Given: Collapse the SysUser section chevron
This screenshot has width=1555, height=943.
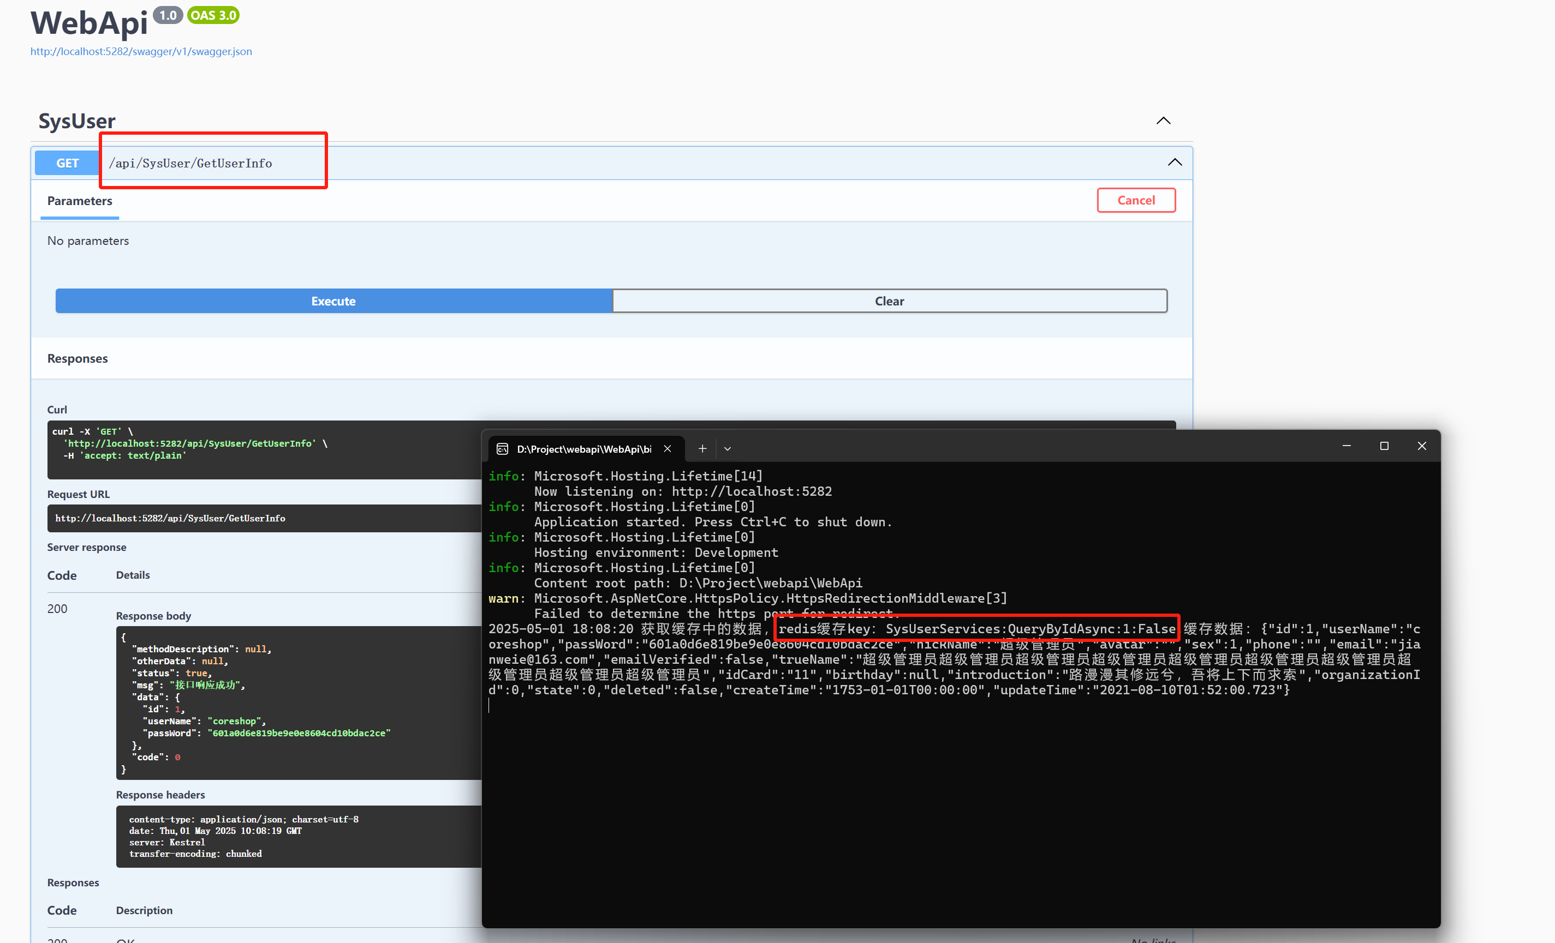Looking at the screenshot, I should tap(1163, 121).
